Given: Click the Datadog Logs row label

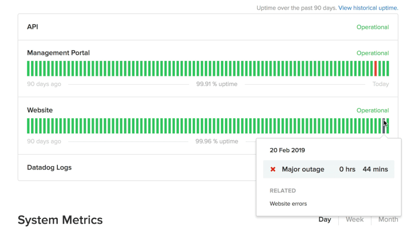Looking at the screenshot, I should pos(50,167).
